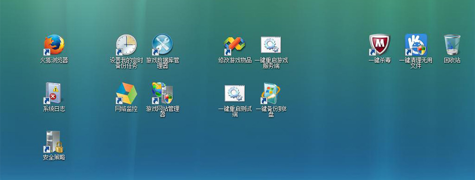Click the 一键备份到E盘 icon

coord(271,93)
